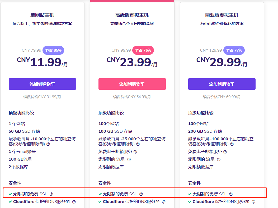
Task: Add 商业版虚拟主机 plan to cart
Action: (x=222, y=84)
